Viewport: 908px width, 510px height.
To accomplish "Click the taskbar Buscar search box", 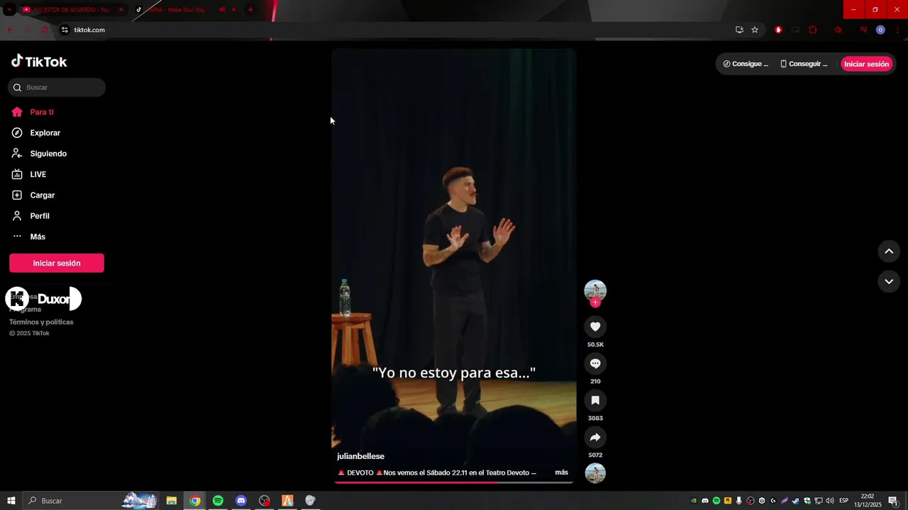I will [x=90, y=501].
